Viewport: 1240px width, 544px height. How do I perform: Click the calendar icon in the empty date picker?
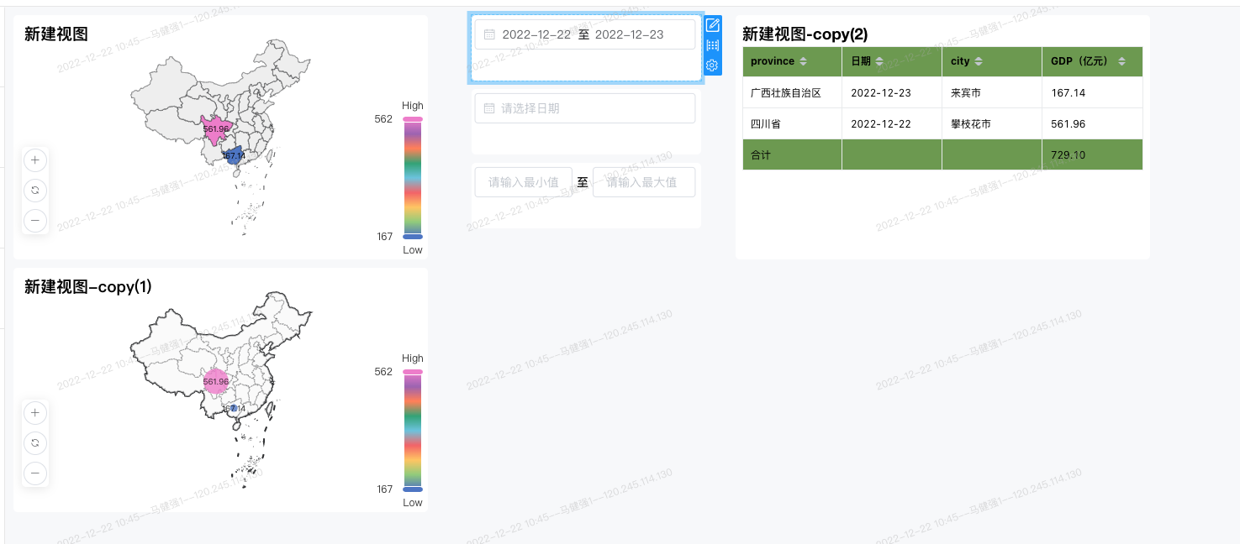click(489, 107)
